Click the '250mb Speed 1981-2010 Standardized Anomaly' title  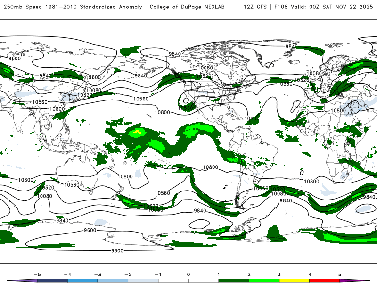73,7
